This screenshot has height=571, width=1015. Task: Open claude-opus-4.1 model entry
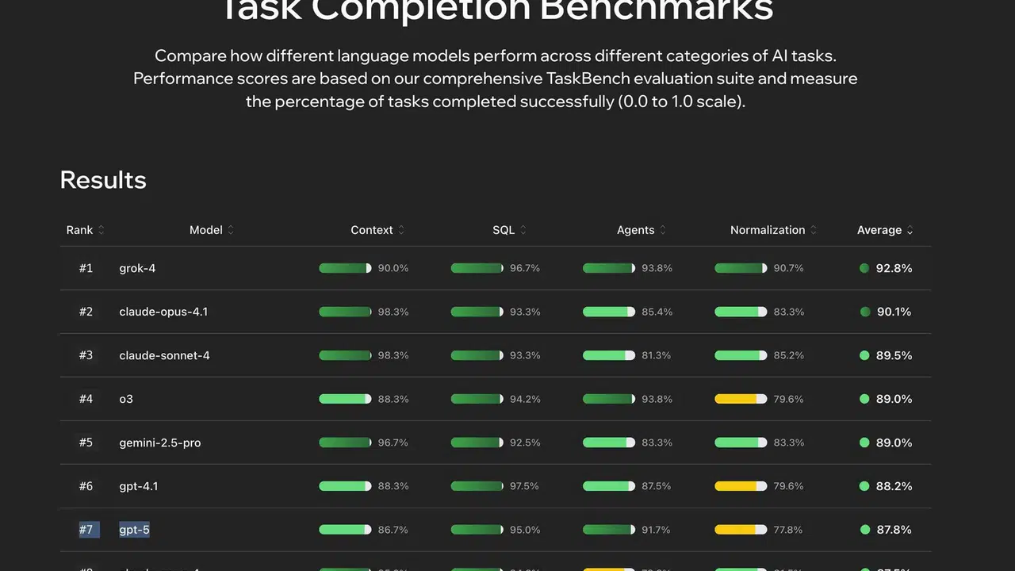(163, 312)
